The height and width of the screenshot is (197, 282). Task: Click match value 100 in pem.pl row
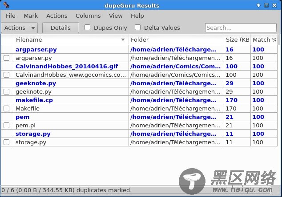(258, 126)
